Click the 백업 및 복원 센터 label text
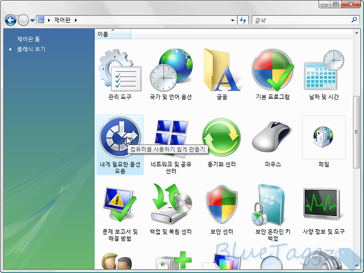The image size is (364, 273). tap(171, 232)
